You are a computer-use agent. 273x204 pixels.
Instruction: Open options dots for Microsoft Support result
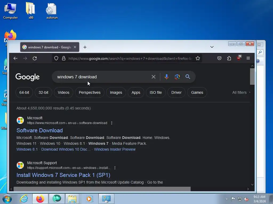coord(115,168)
